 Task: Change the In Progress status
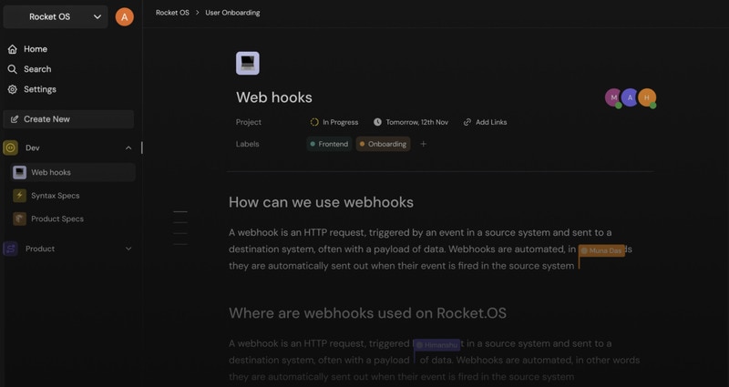pyautogui.click(x=334, y=122)
